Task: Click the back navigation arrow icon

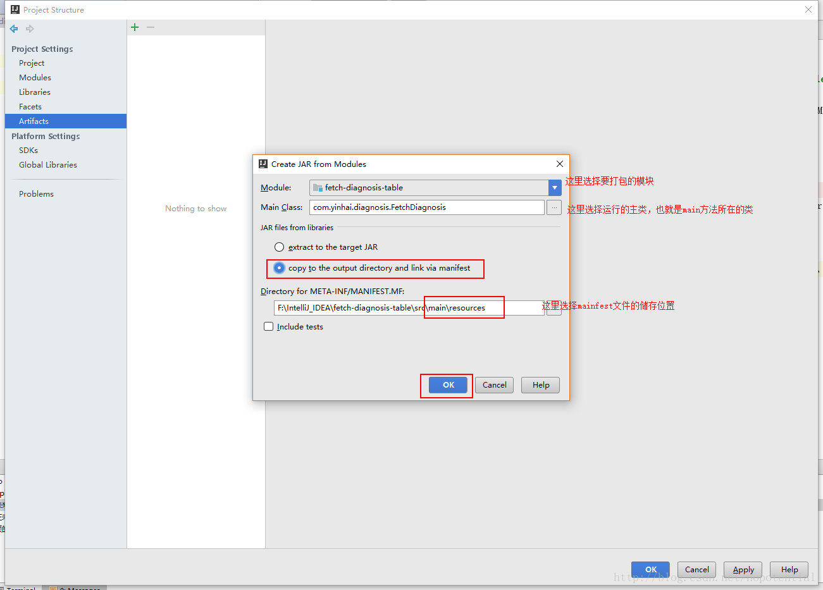Action: coord(14,28)
